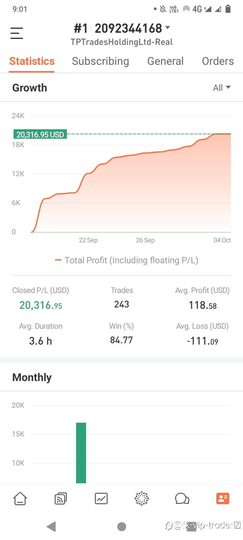Tap the Closed P/L value 20,316.95
The width and height of the screenshot is (243, 540).
point(41,305)
